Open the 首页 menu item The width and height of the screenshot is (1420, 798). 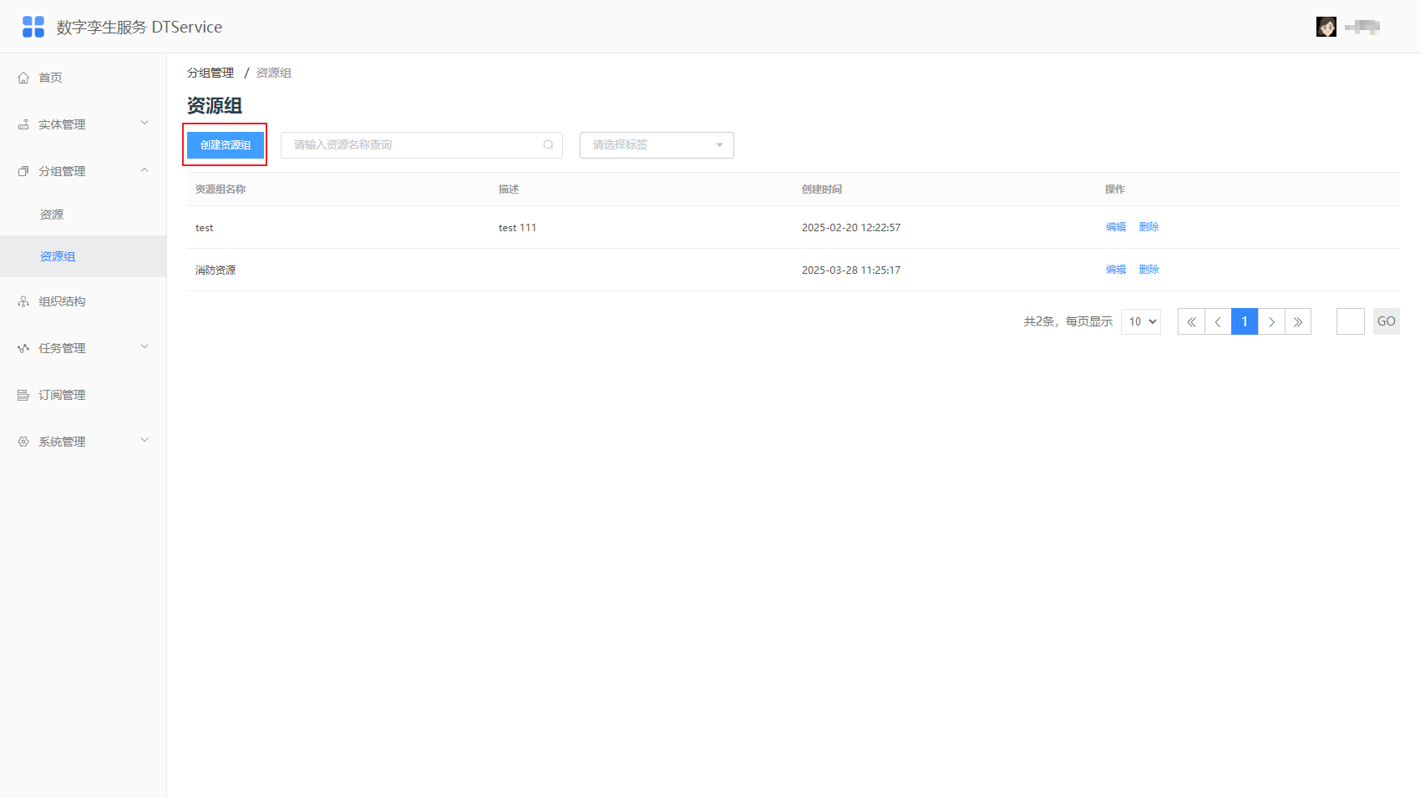(84, 78)
